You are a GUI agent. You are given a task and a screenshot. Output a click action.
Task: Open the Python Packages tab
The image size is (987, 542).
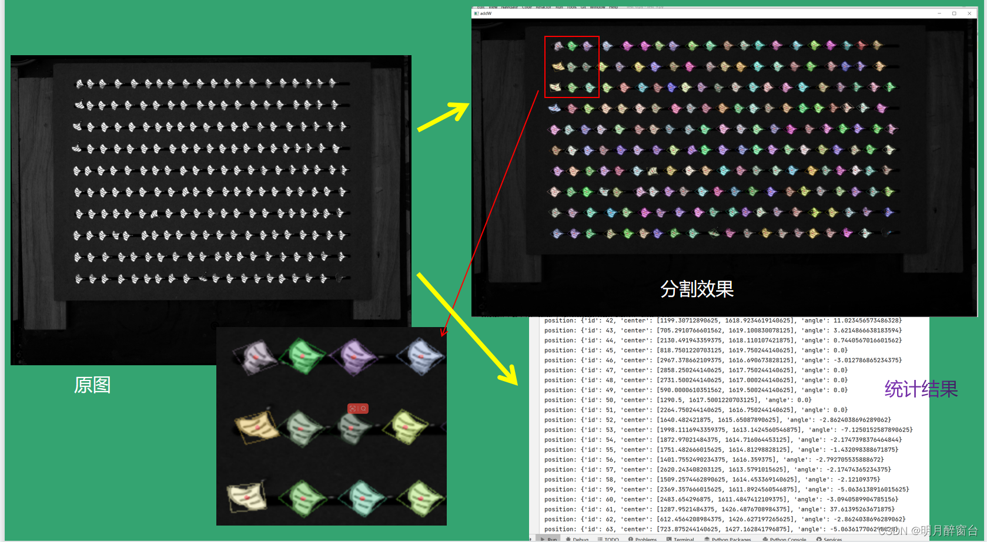point(728,539)
